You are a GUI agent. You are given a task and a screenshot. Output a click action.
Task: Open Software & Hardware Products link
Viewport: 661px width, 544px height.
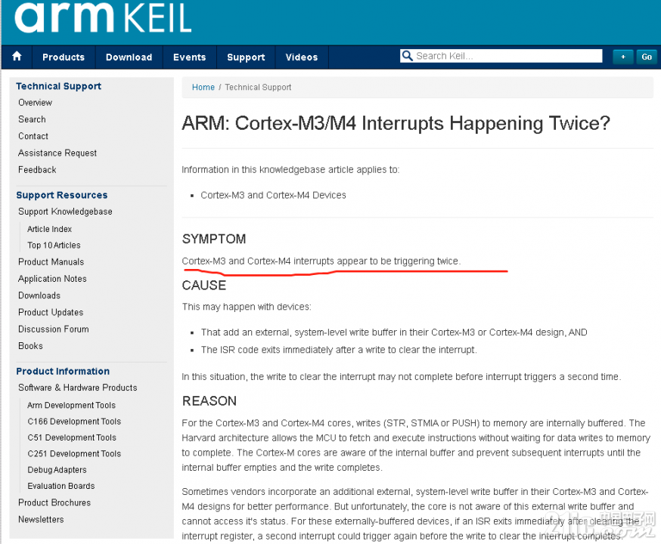point(78,388)
